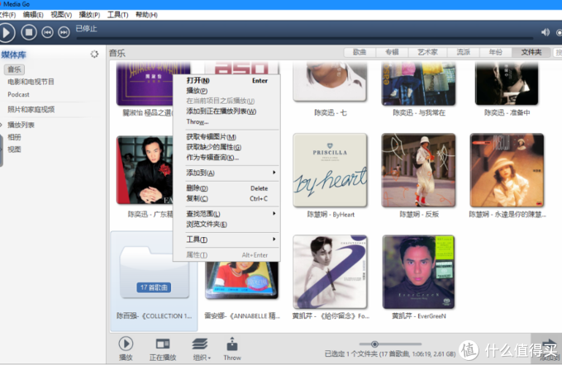The width and height of the screenshot is (562, 365).
Task: Switch to the 歌曲 tab
Action: pyautogui.click(x=360, y=52)
